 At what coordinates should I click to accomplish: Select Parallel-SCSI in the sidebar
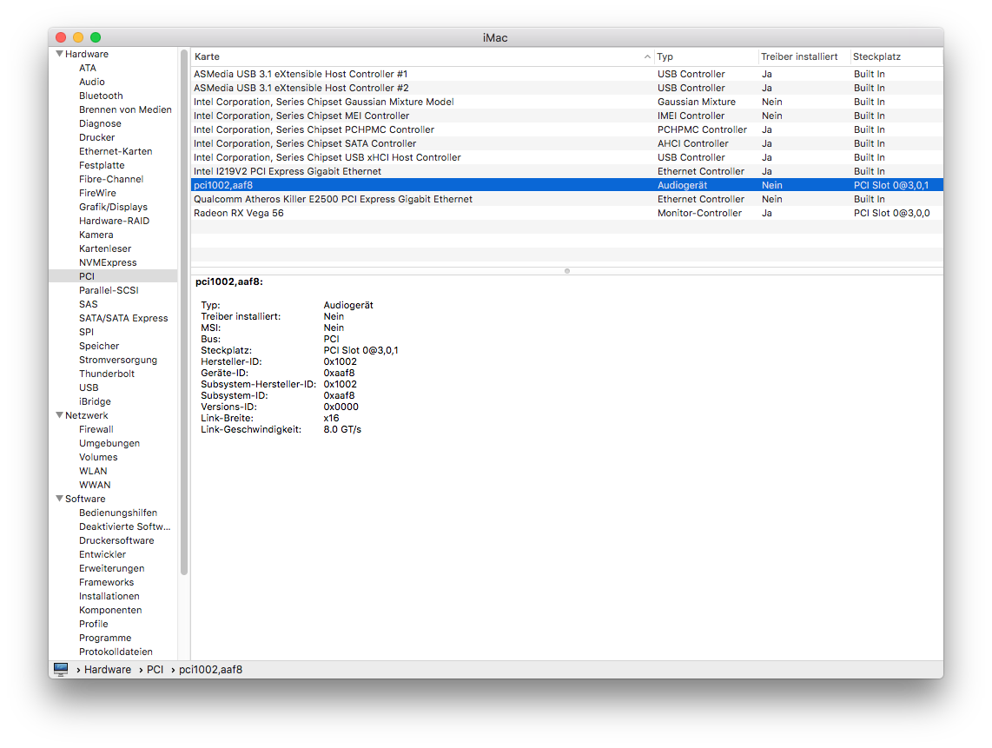pos(109,290)
